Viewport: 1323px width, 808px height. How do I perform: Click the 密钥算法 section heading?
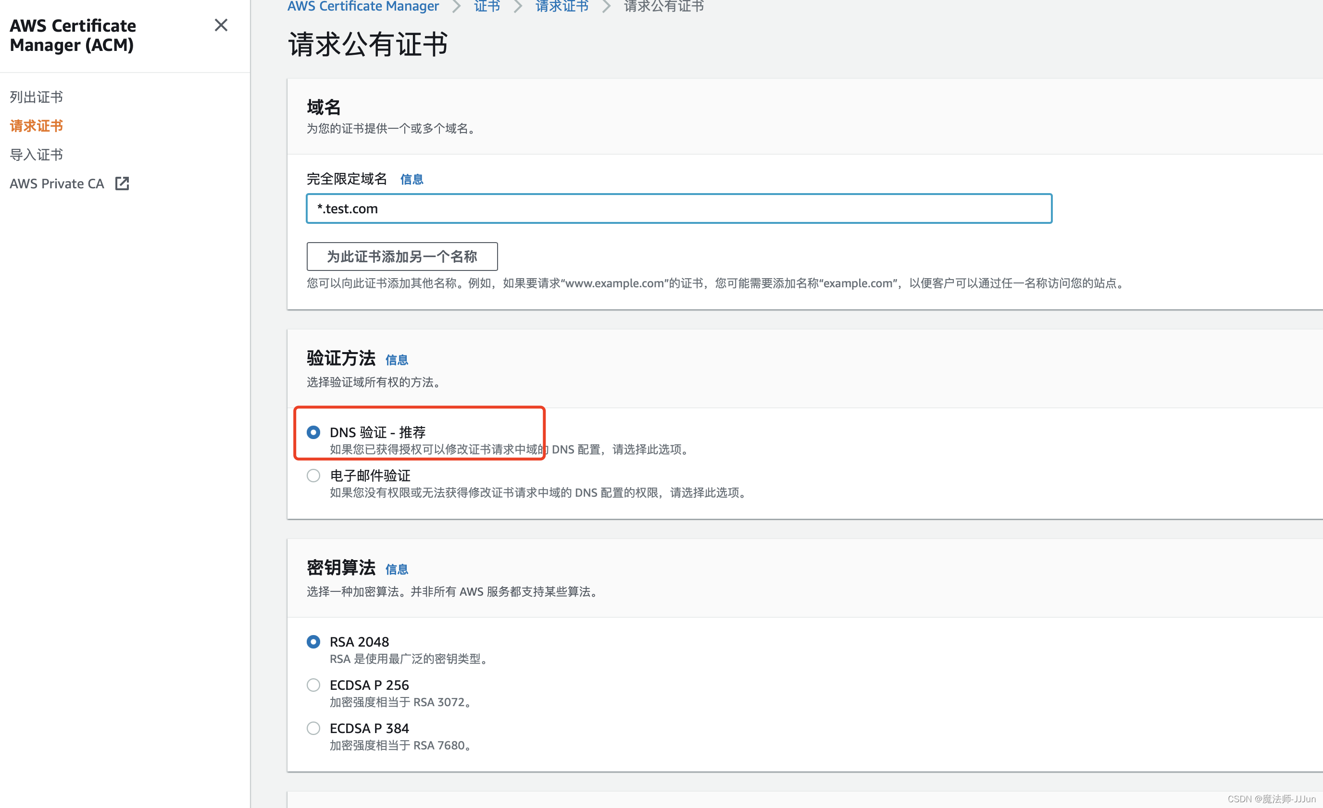(341, 568)
